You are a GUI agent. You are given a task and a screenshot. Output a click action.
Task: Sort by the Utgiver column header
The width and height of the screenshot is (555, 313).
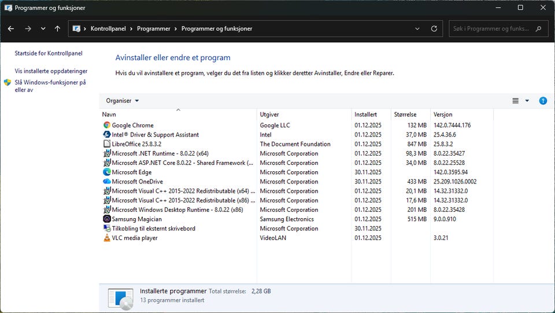pyautogui.click(x=304, y=115)
